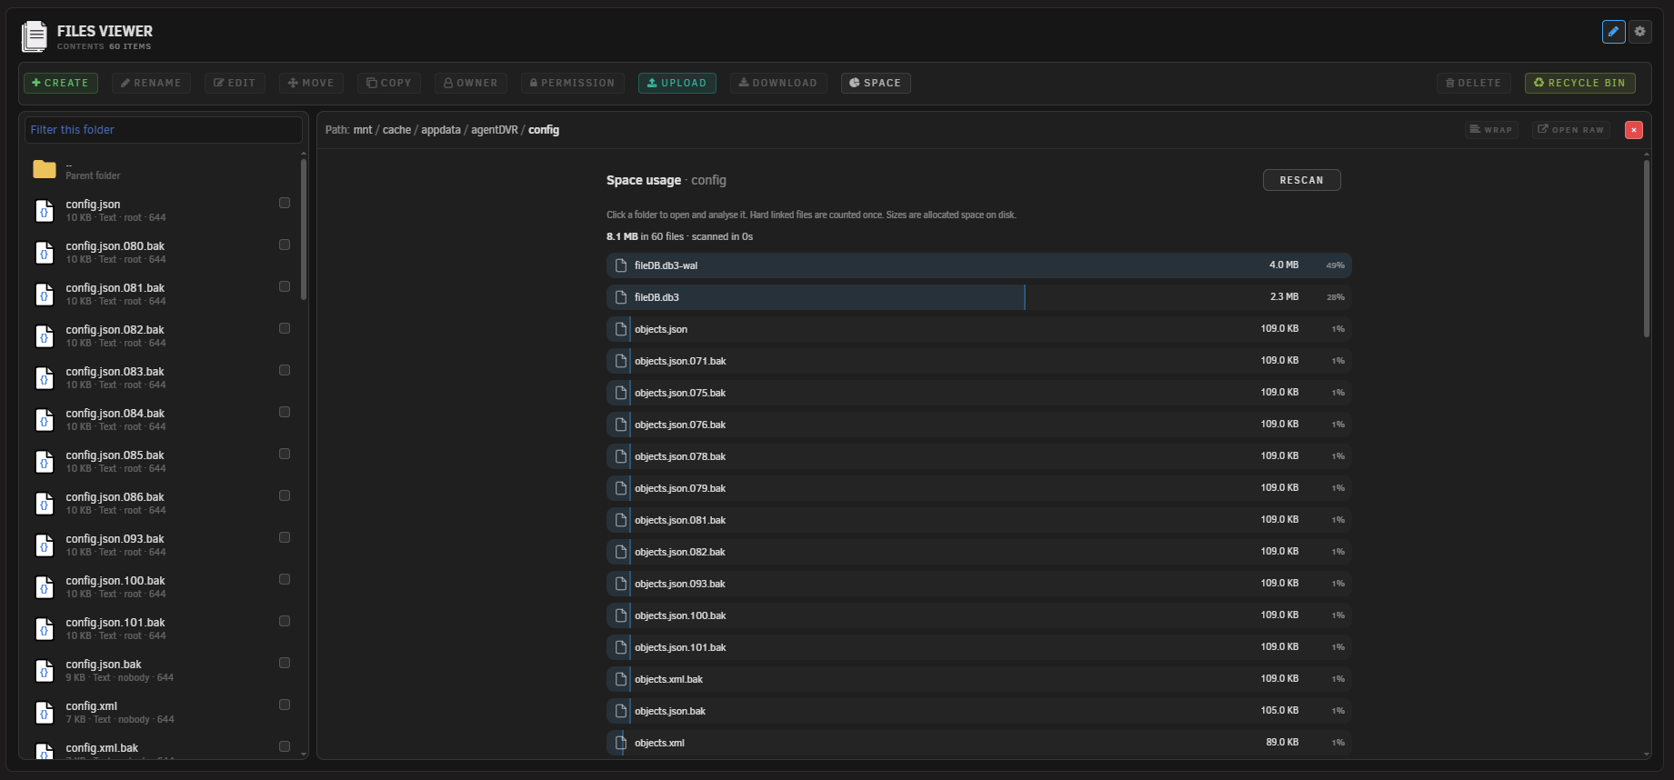Screen dimensions: 1674x780
Task: Click the objects.json.bak 105.0 KB row
Action: [x=979, y=711]
